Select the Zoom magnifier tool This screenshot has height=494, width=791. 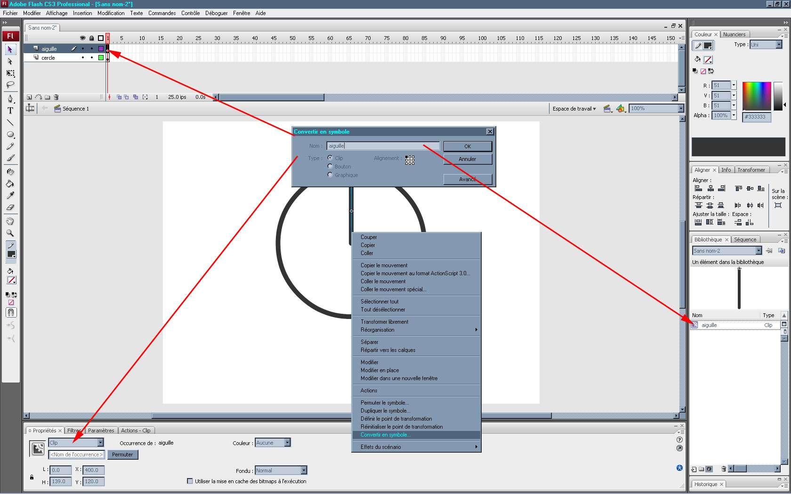tap(10, 233)
